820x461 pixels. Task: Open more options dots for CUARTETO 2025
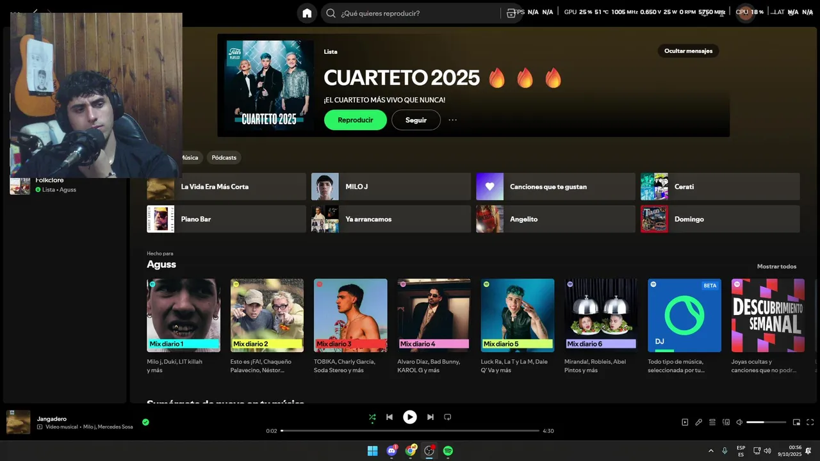(453, 120)
